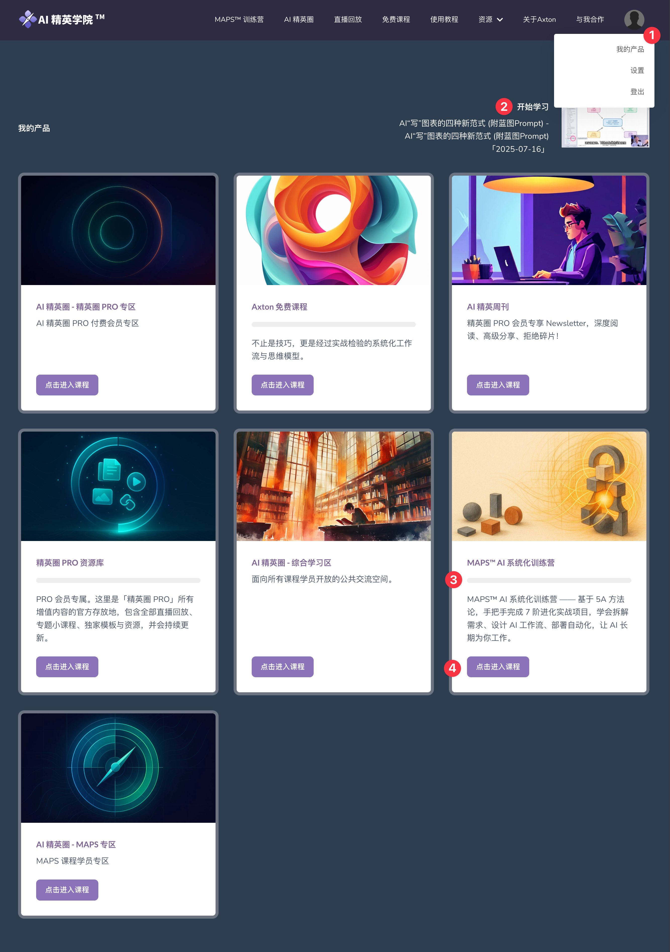The image size is (670, 952).
Task: Open the 关于Axton nav item
Action: (x=539, y=20)
